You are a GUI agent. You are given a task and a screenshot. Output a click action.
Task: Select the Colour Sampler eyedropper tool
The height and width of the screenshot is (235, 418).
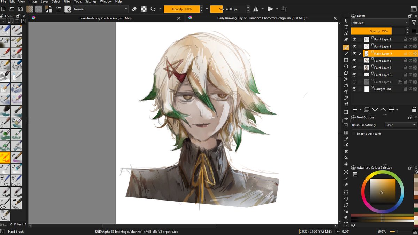pyautogui.click(x=346, y=139)
